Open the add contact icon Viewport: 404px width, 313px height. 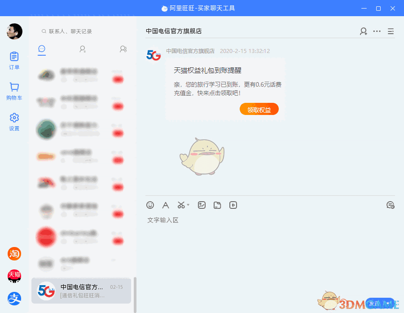point(363,31)
